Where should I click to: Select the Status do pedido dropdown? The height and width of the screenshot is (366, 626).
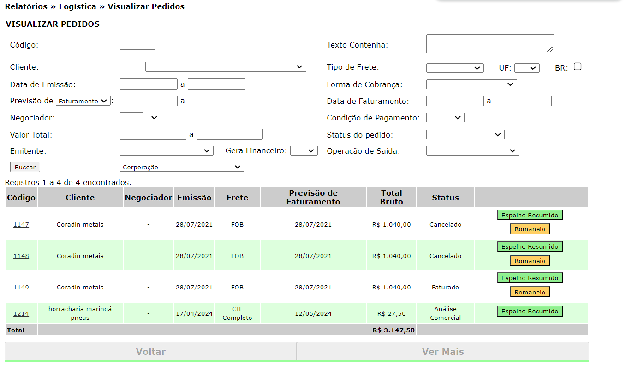click(x=465, y=135)
